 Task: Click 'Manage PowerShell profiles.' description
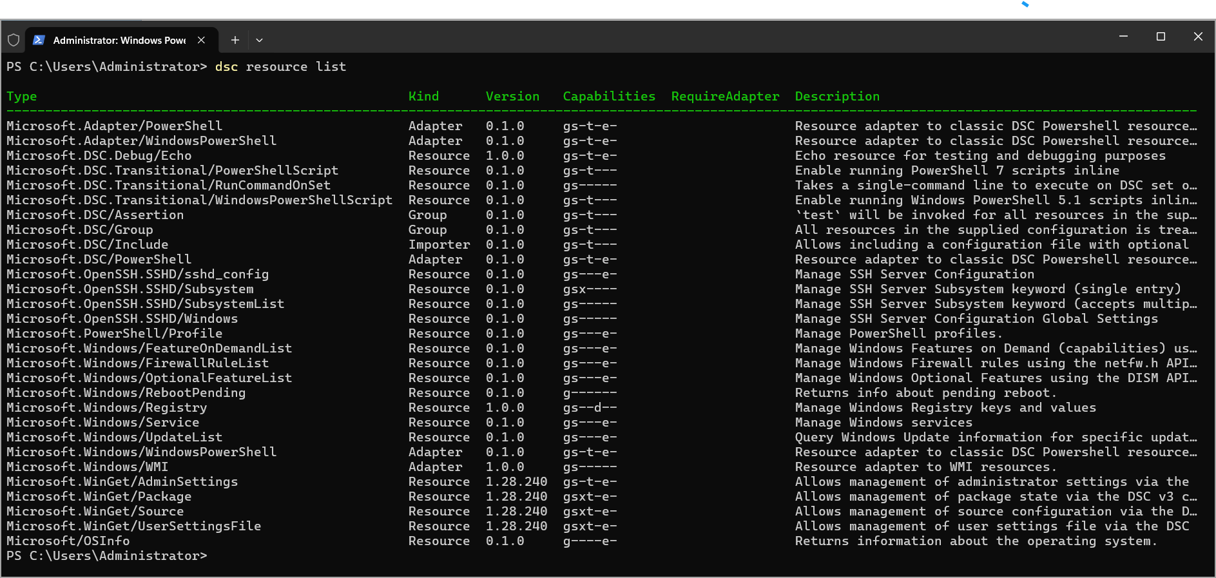899,334
